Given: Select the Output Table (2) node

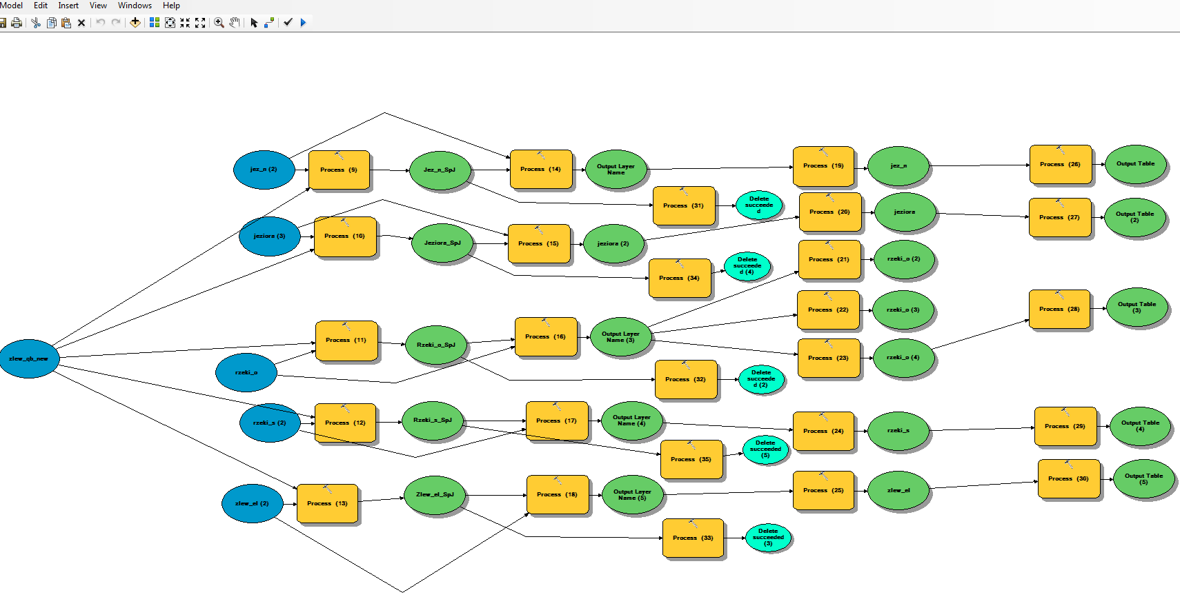Looking at the screenshot, I should coord(1135,216).
